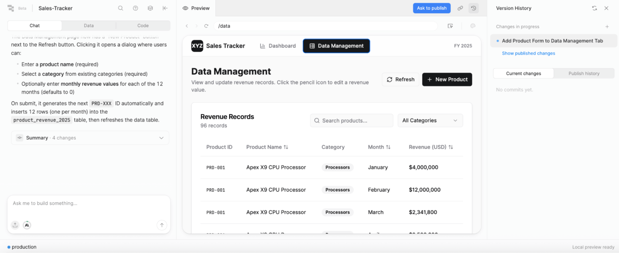The height and width of the screenshot is (253, 619).
Task: Go back in preview browser
Action: point(187,26)
